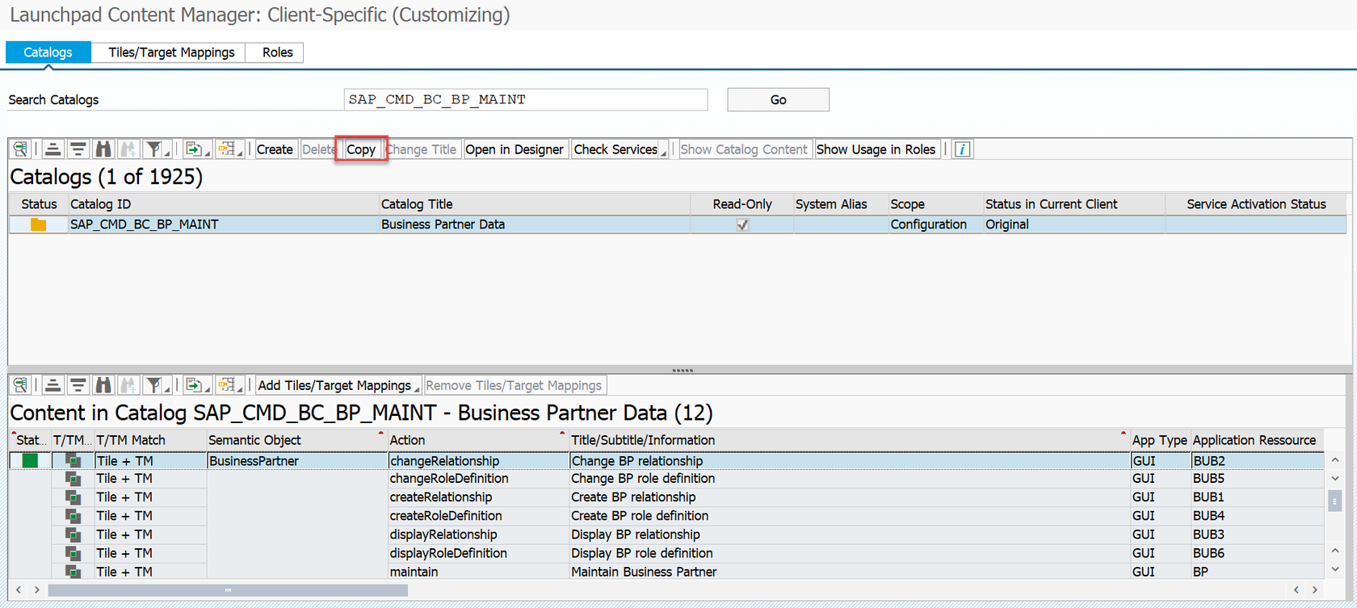
Task: Click the Go button
Action: pos(778,99)
